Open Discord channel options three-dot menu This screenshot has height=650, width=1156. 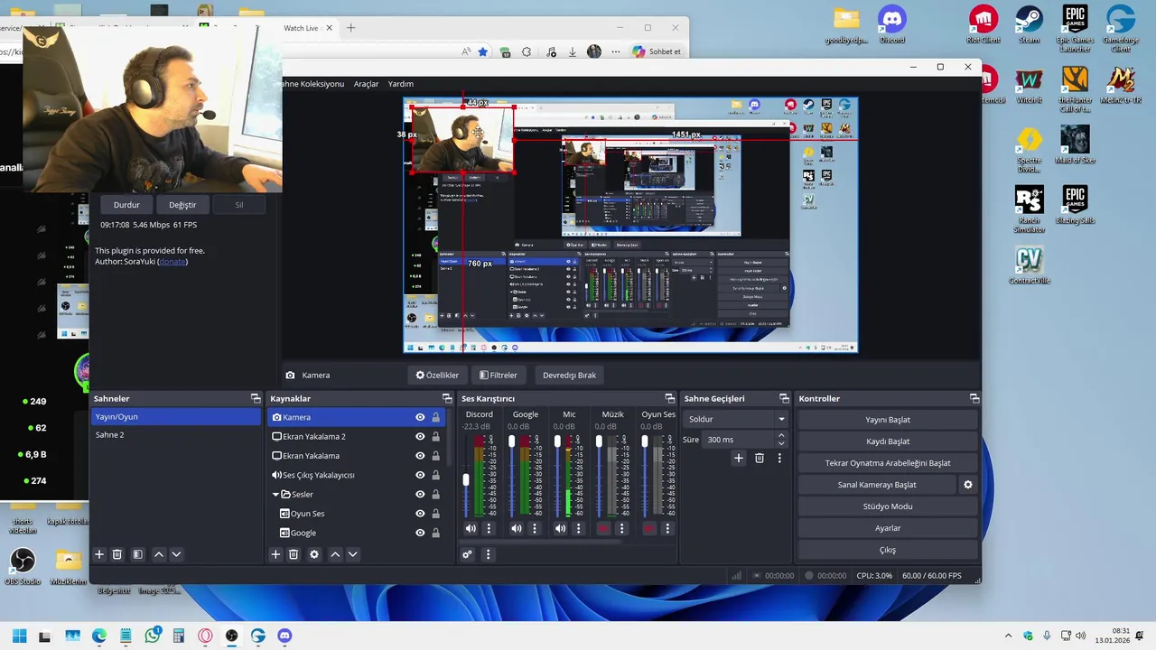pos(489,528)
